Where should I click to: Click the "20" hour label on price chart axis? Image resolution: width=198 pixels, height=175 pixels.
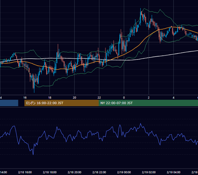[74, 97]
